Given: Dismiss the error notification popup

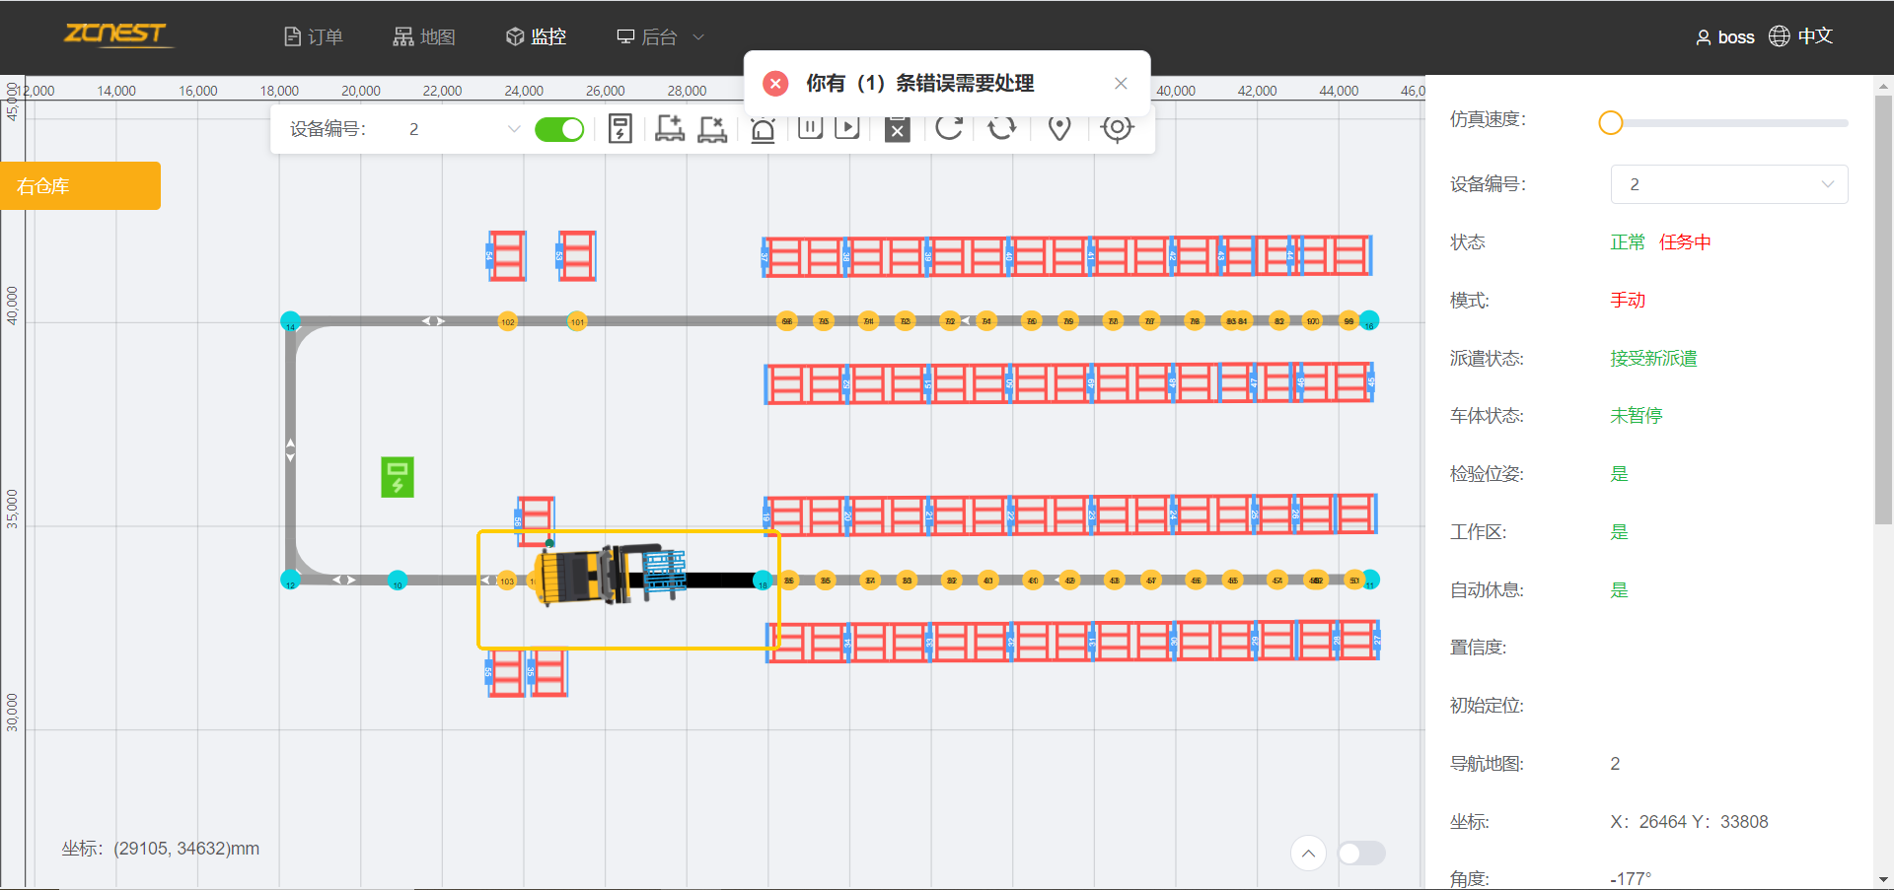Looking at the screenshot, I should pos(1121,84).
